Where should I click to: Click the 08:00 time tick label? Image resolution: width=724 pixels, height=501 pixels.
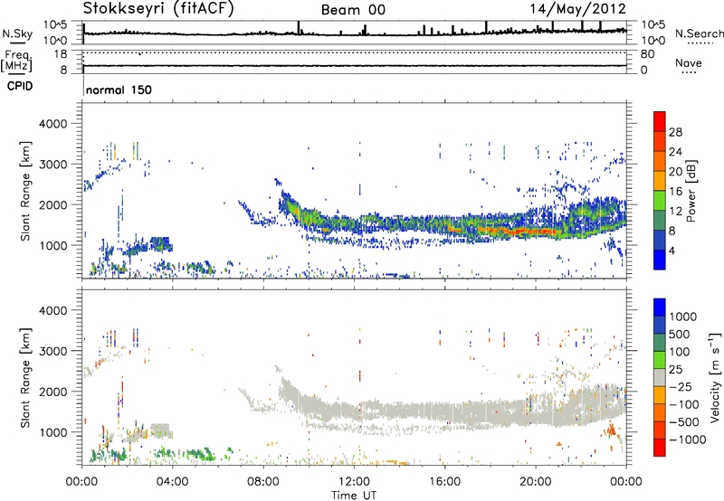coord(262,482)
